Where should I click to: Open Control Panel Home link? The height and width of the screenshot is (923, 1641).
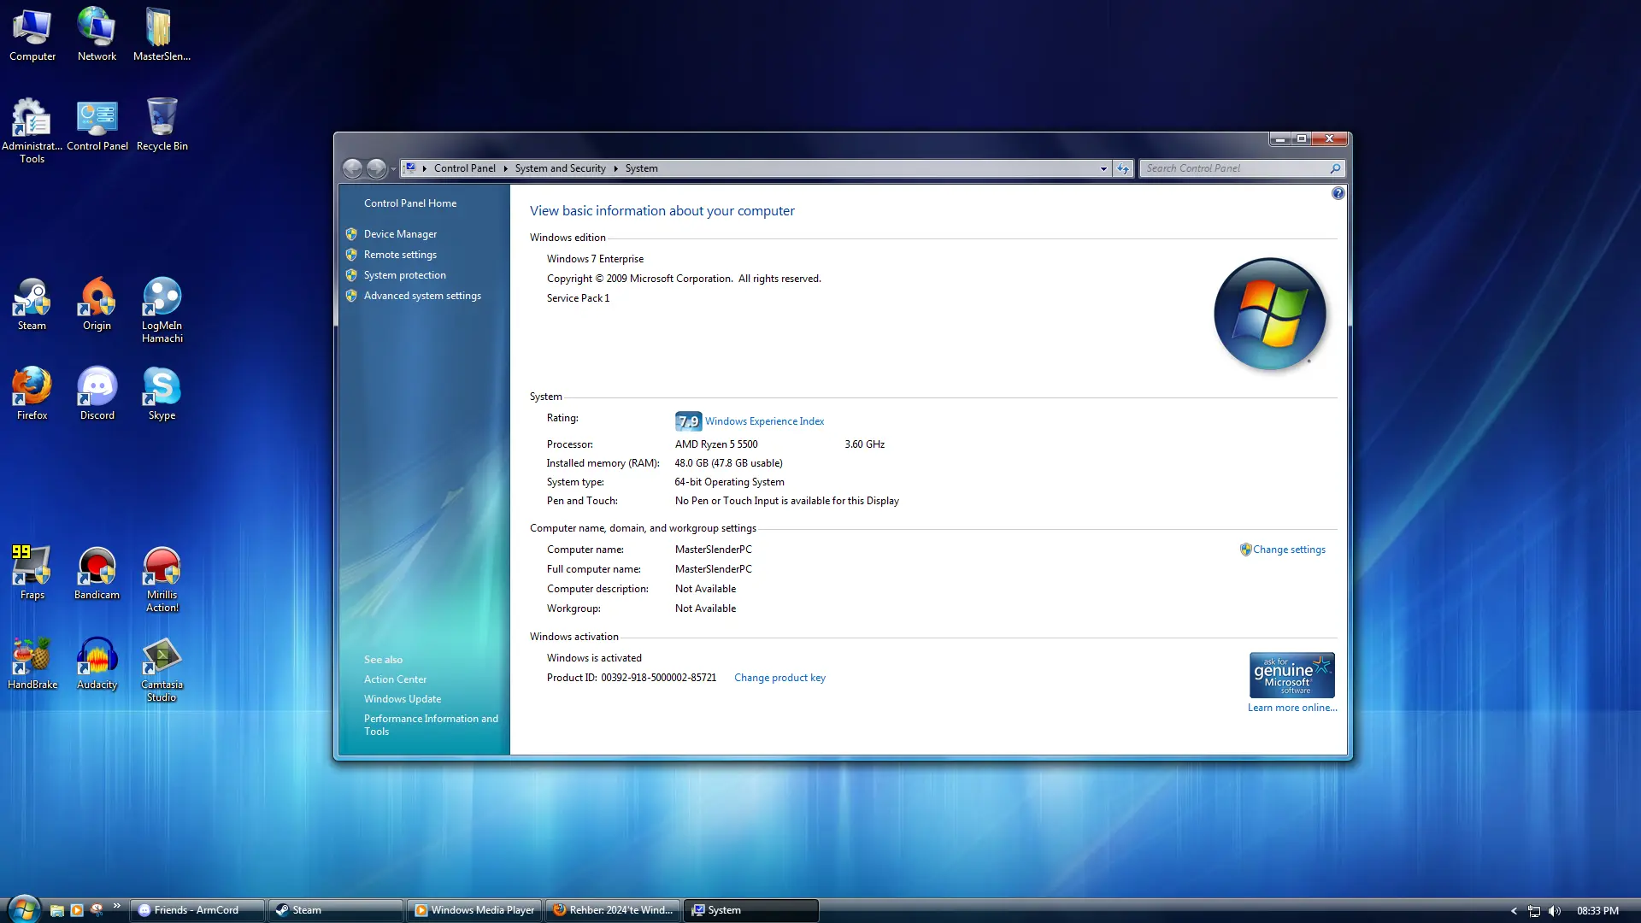(410, 203)
